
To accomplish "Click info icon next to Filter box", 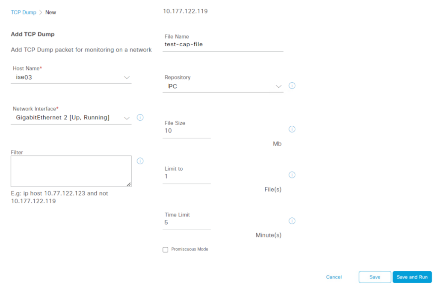I will [140, 161].
